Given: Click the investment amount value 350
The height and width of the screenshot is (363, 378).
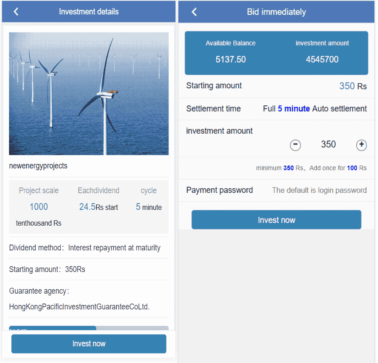Looking at the screenshot, I should point(328,145).
